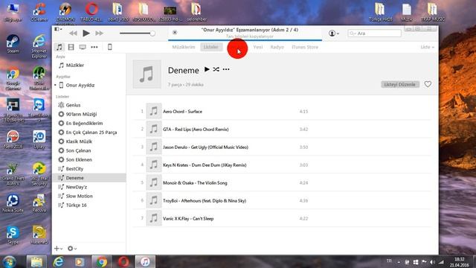
Task: Open more media types ellipsis
Action: (94, 47)
